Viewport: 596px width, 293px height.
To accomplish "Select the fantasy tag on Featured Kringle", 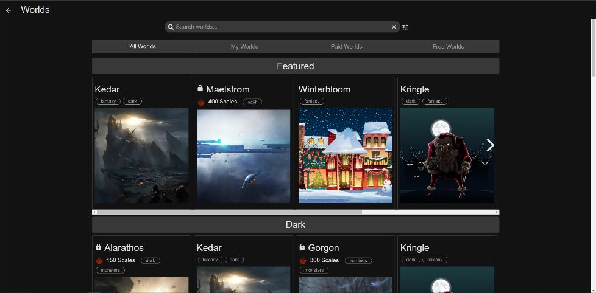I will 435,101.
